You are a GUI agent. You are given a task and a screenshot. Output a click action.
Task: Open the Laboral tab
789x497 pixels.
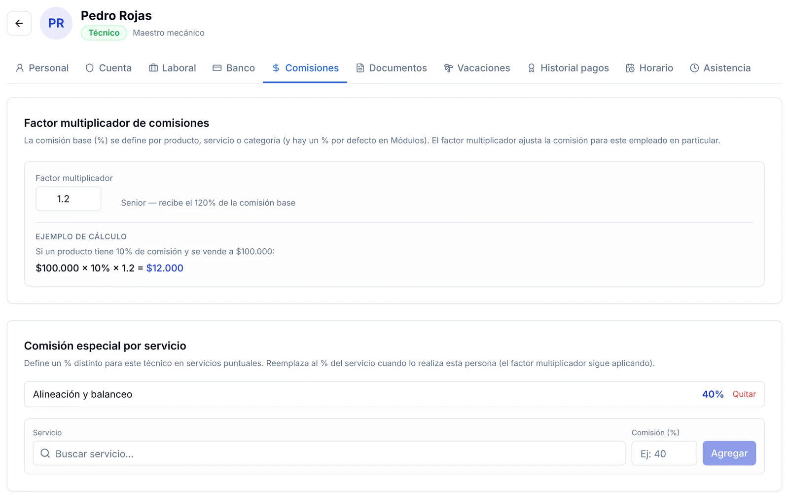tap(172, 68)
